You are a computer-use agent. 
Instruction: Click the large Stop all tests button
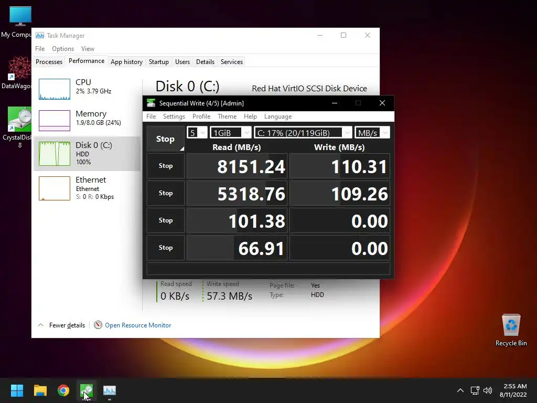click(x=165, y=139)
